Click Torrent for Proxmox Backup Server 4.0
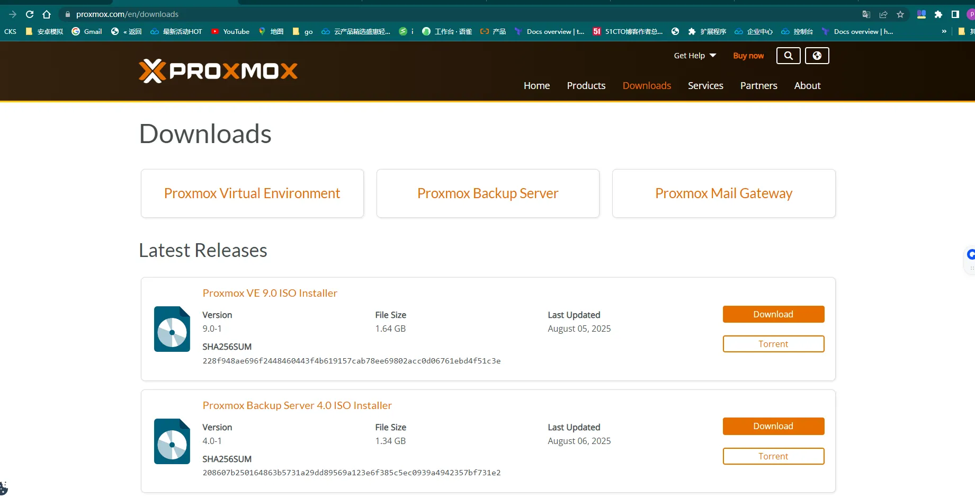 [x=773, y=456]
